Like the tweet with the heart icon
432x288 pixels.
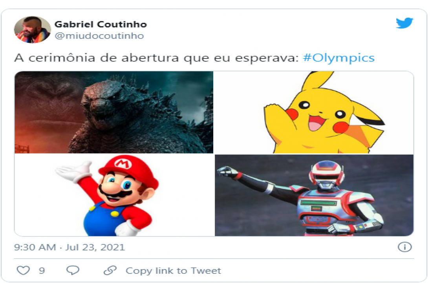[x=24, y=270]
